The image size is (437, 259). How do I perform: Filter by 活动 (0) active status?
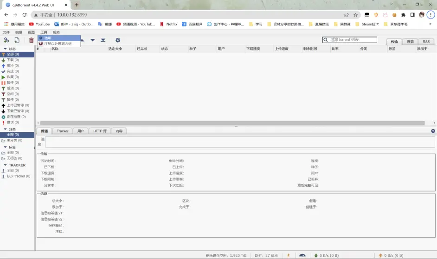click(x=17, y=88)
